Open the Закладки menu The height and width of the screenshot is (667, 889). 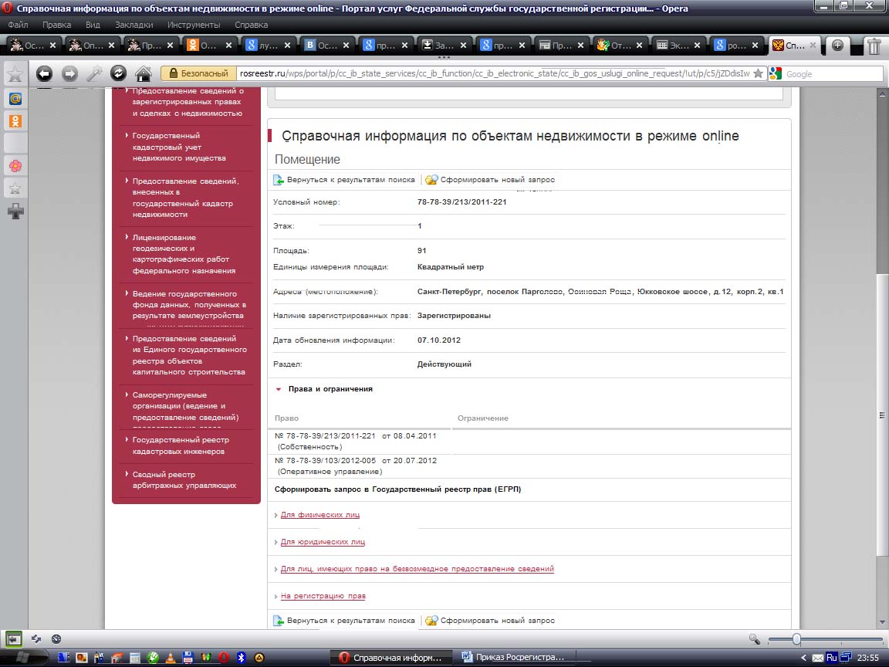[134, 25]
